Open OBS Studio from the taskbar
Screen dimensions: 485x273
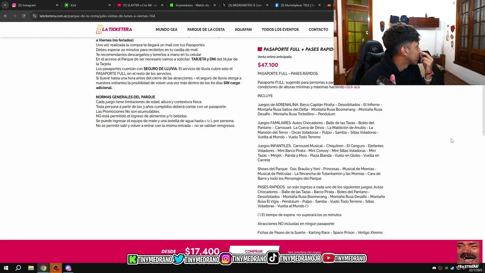[x=56, y=268]
